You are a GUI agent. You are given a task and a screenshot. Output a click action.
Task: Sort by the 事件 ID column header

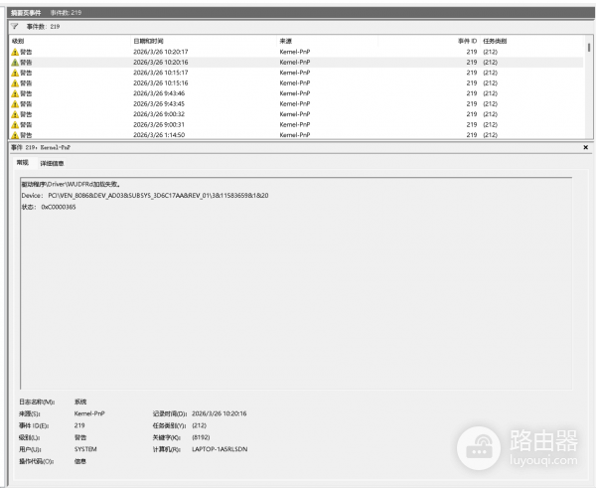[x=468, y=41]
